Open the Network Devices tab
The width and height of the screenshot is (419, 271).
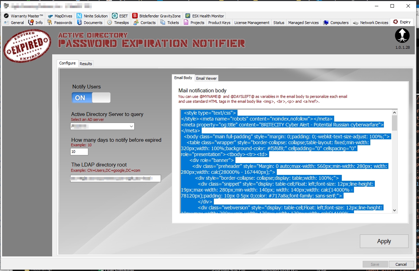click(371, 23)
